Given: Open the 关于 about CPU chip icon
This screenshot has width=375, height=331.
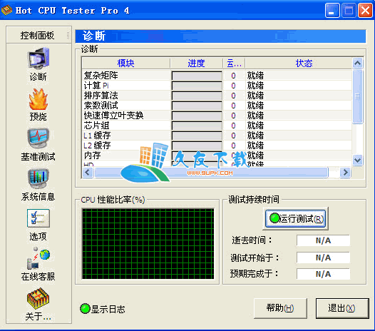Looking at the screenshot, I should coord(38,298).
